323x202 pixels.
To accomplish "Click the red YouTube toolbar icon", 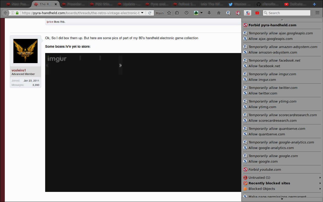I will [x=257, y=13].
